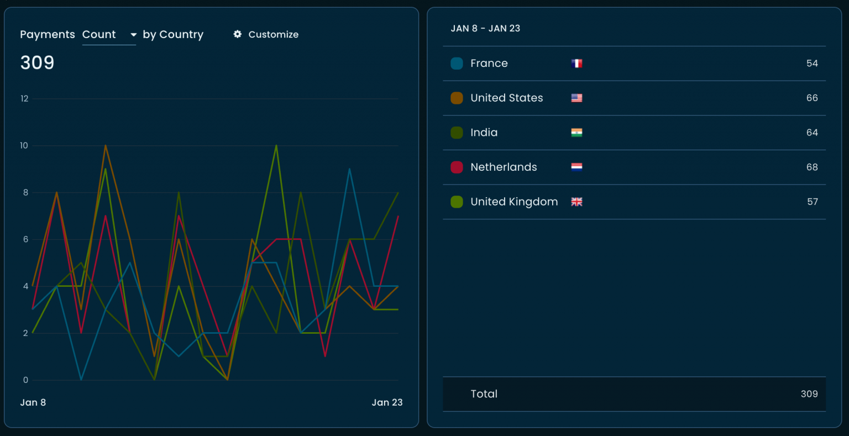Click the JAN 8 - JAN 23 header
Image resolution: width=849 pixels, height=436 pixels.
click(486, 28)
